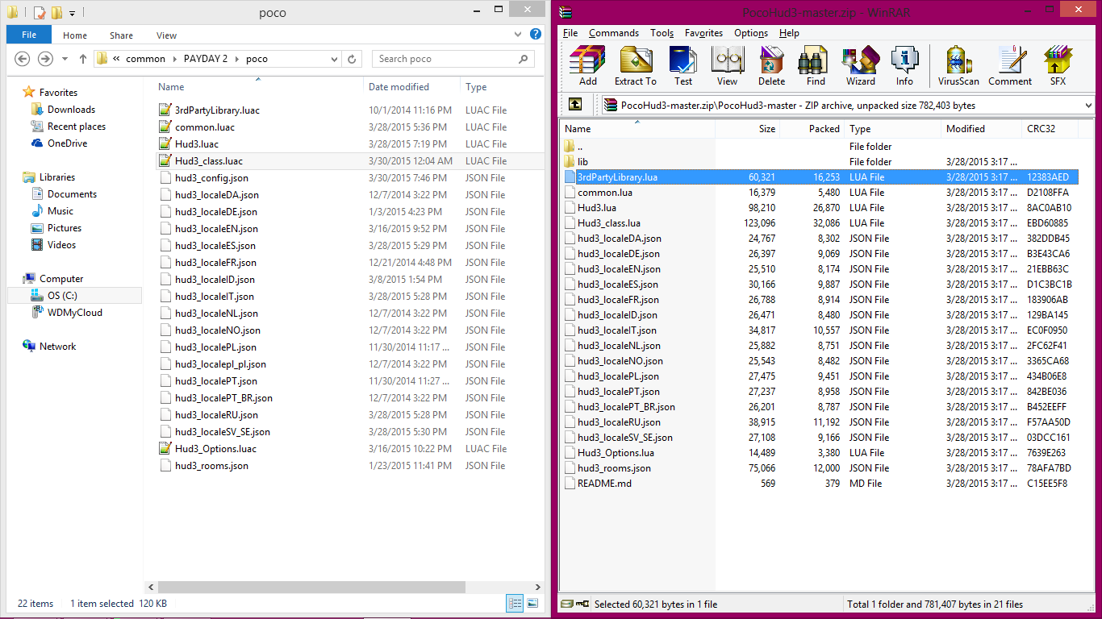Expand the Explorer ribbon chevron

[x=518, y=35]
